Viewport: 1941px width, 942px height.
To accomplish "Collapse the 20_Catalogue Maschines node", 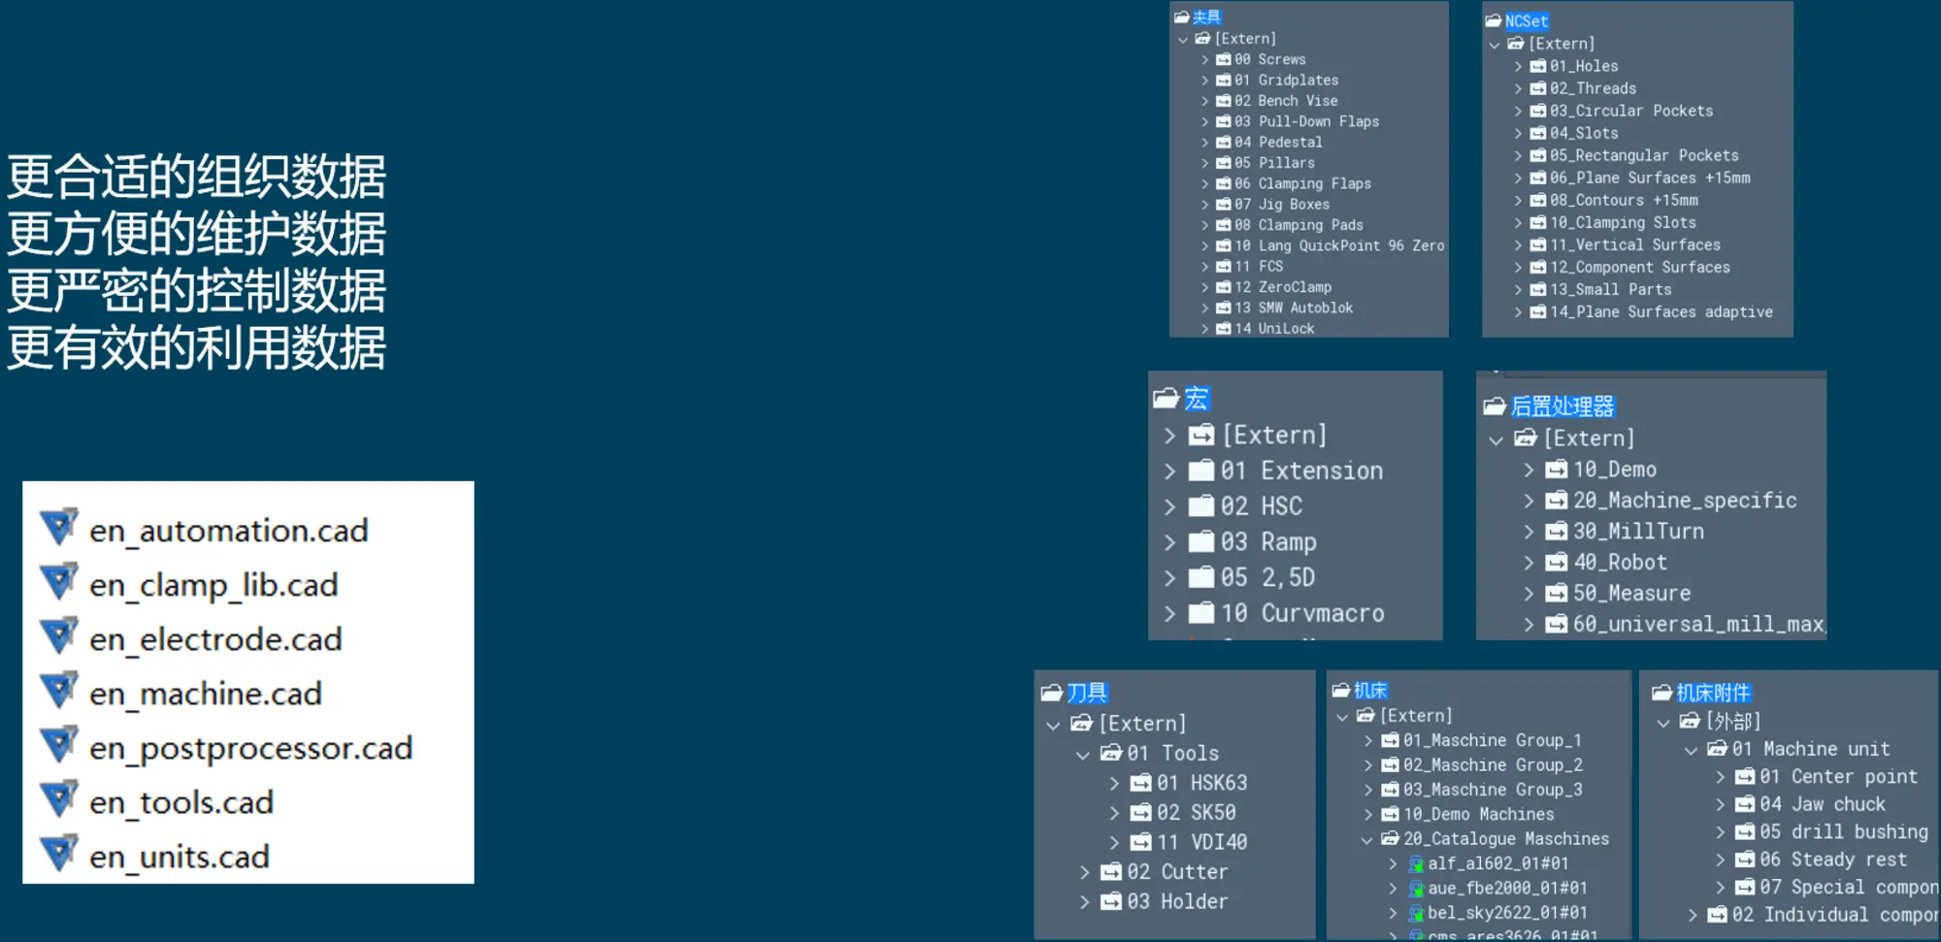I will tap(1367, 839).
